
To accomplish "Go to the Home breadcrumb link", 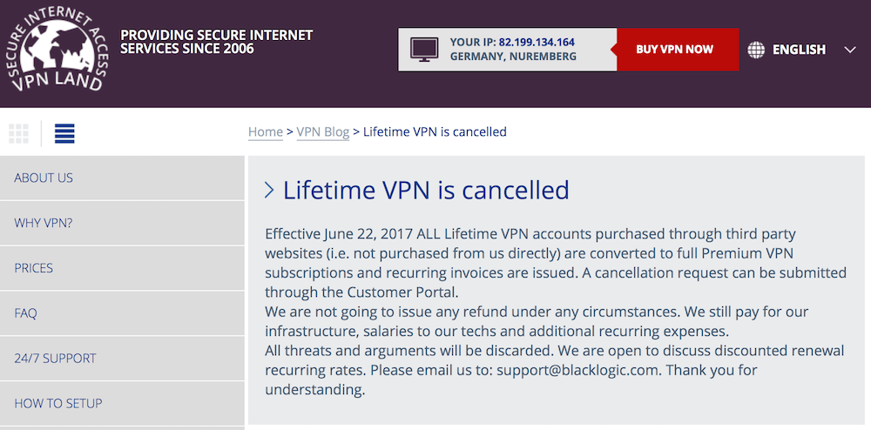I will pyautogui.click(x=266, y=132).
